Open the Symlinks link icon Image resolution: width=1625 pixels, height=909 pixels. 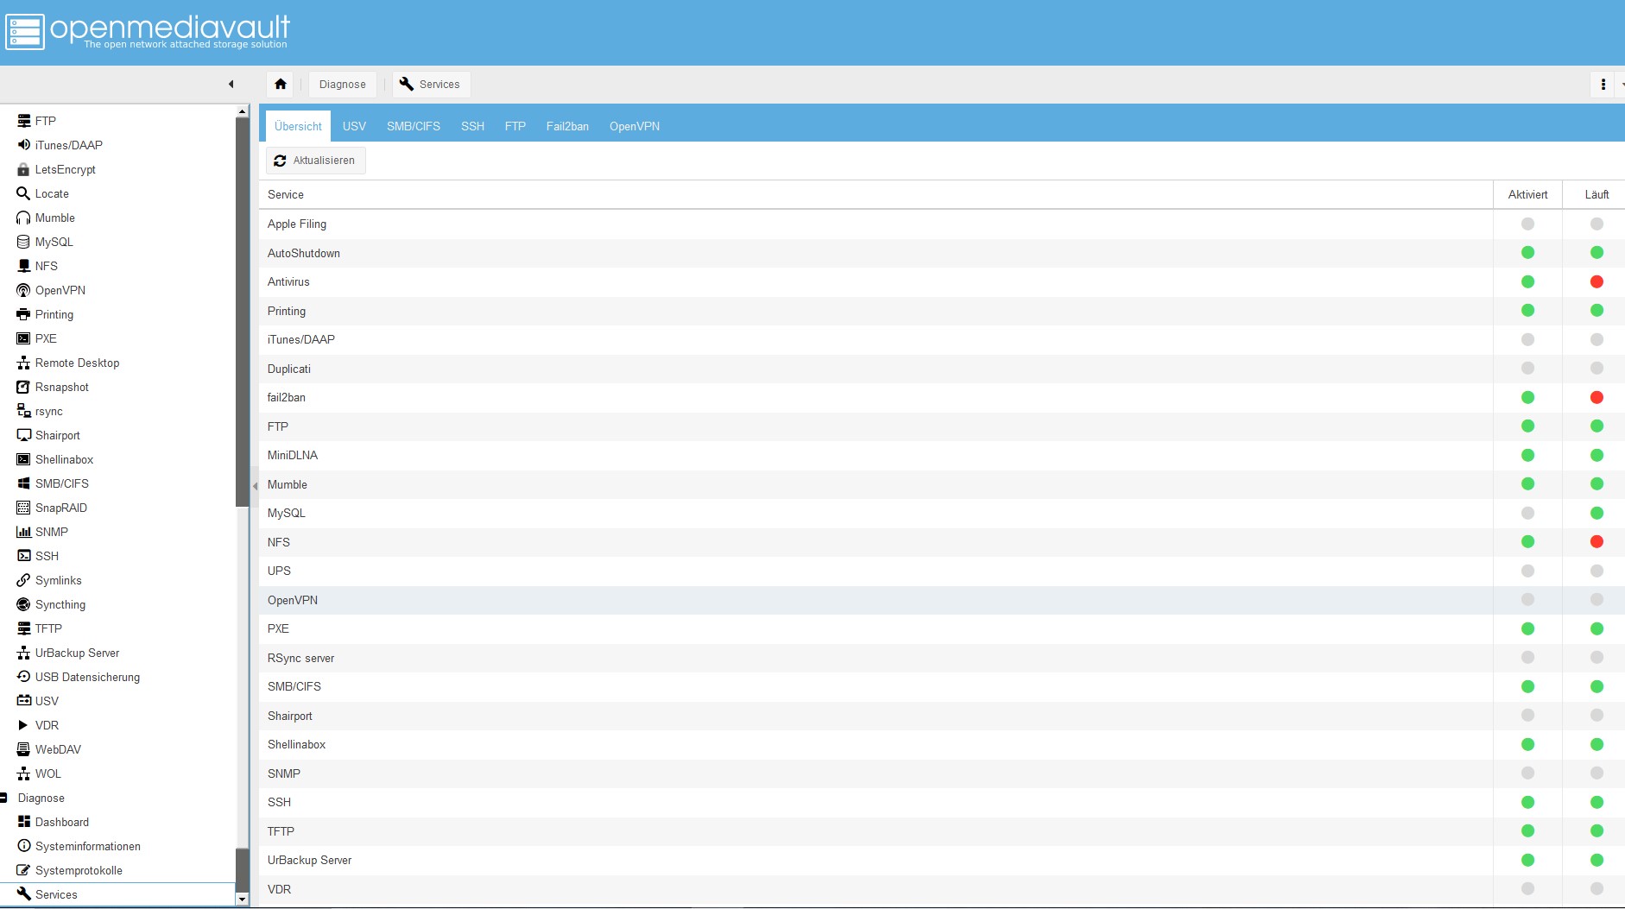pos(24,580)
